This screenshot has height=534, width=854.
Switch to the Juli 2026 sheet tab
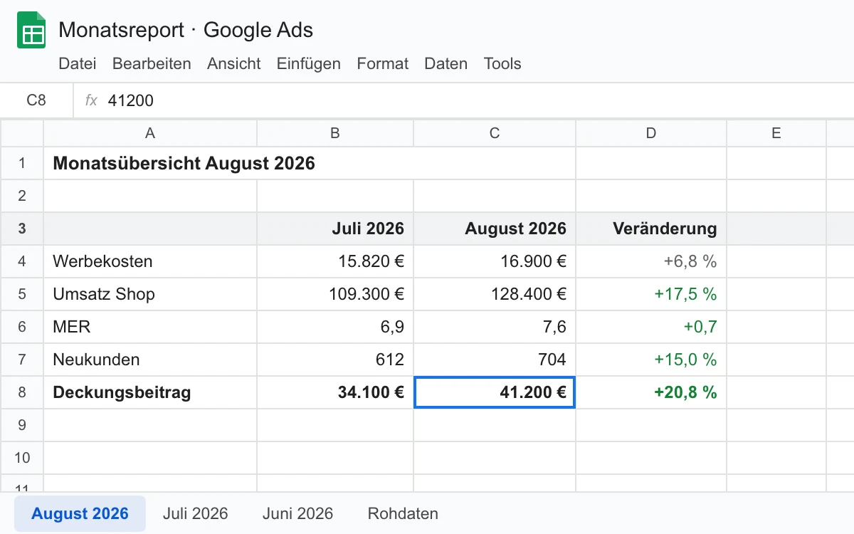coord(195,513)
